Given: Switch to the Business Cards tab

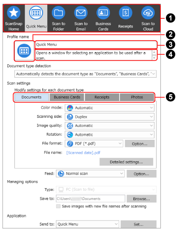Looking at the screenshot, I should [67, 97].
